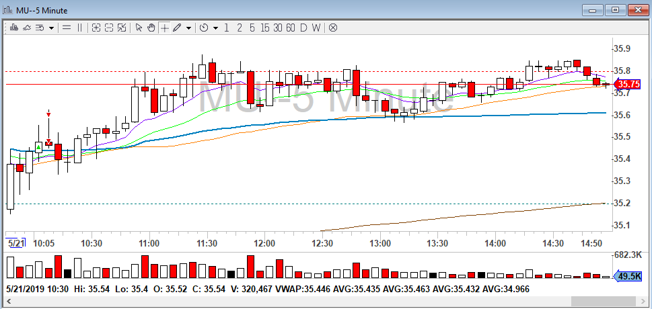The image size is (652, 309).
Task: Select the line chart type icon
Action: point(27,28)
